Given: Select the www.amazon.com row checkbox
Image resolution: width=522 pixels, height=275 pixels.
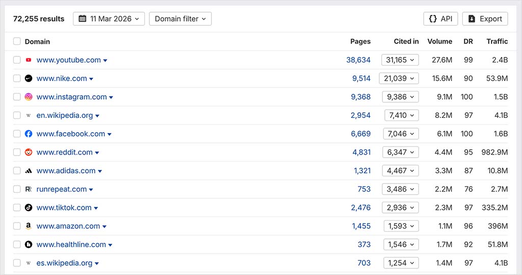Looking at the screenshot, I should (x=17, y=226).
